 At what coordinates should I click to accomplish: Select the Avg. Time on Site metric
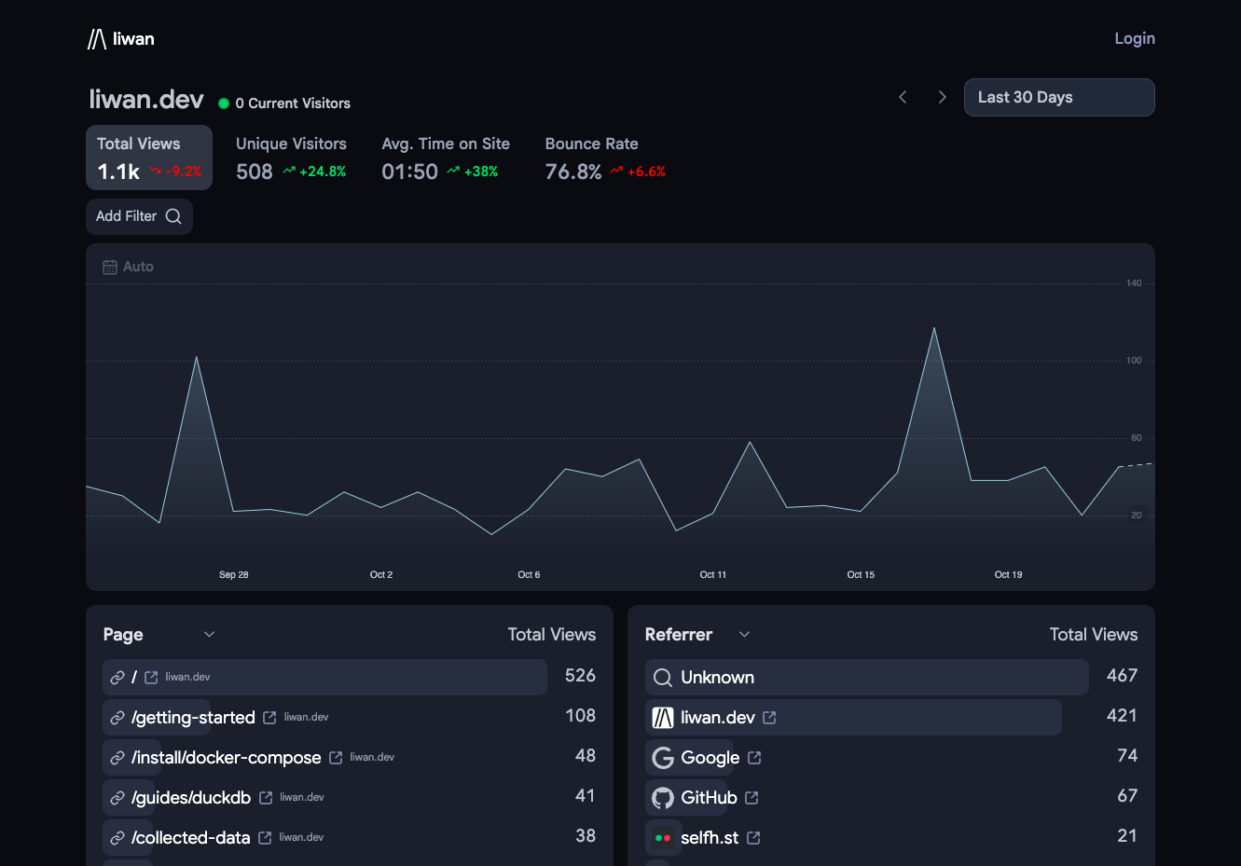(x=446, y=158)
